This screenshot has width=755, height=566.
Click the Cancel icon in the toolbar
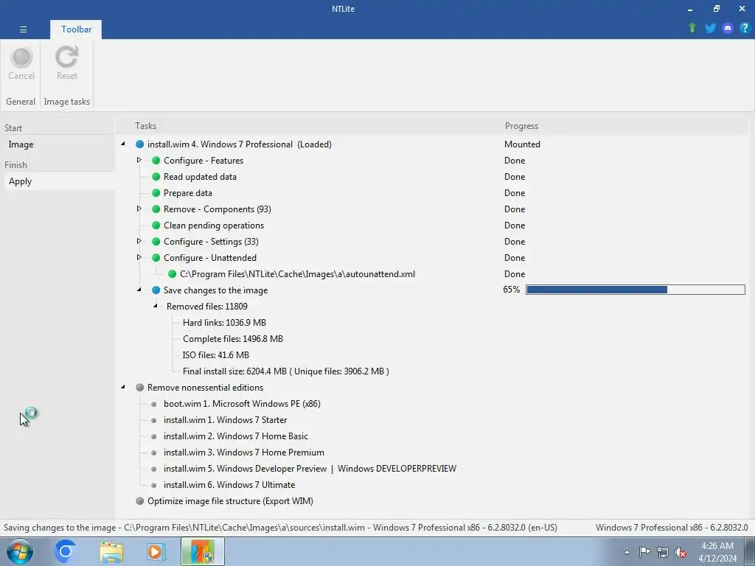pos(21,57)
